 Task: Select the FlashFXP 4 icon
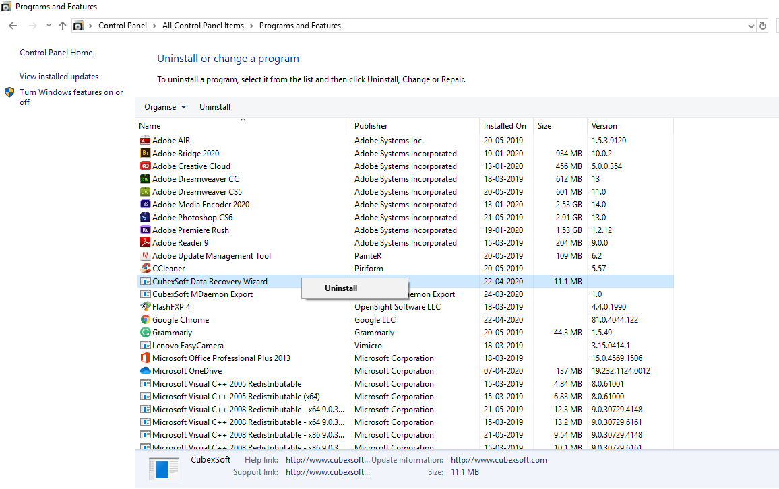[145, 307]
